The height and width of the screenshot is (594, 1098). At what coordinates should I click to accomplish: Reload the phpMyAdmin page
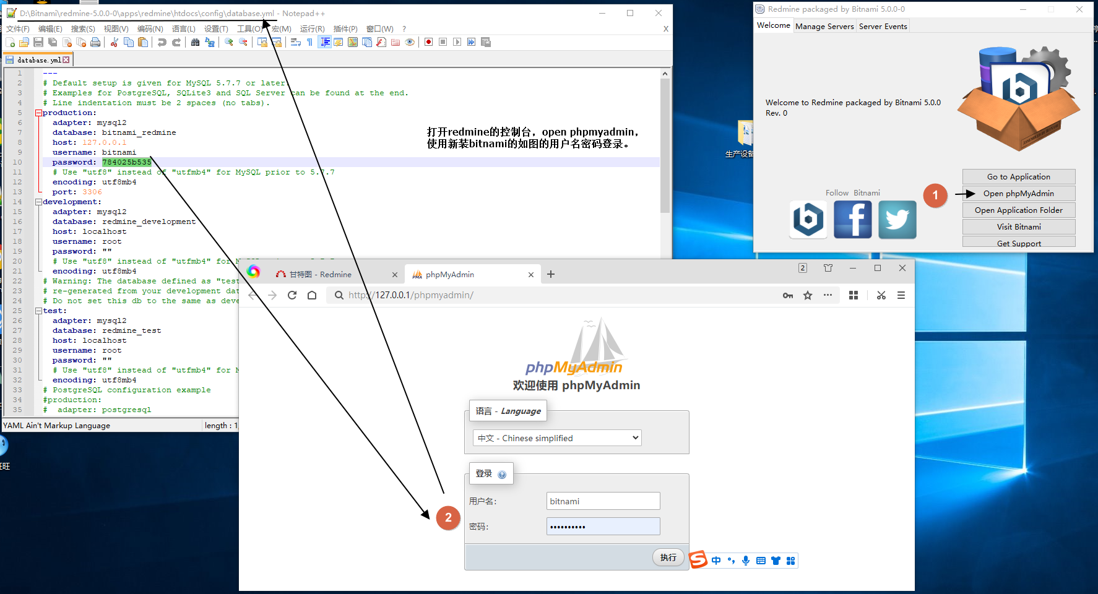(292, 295)
